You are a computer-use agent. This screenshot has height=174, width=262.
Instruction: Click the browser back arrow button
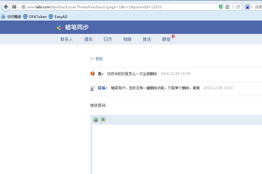click(6, 7)
